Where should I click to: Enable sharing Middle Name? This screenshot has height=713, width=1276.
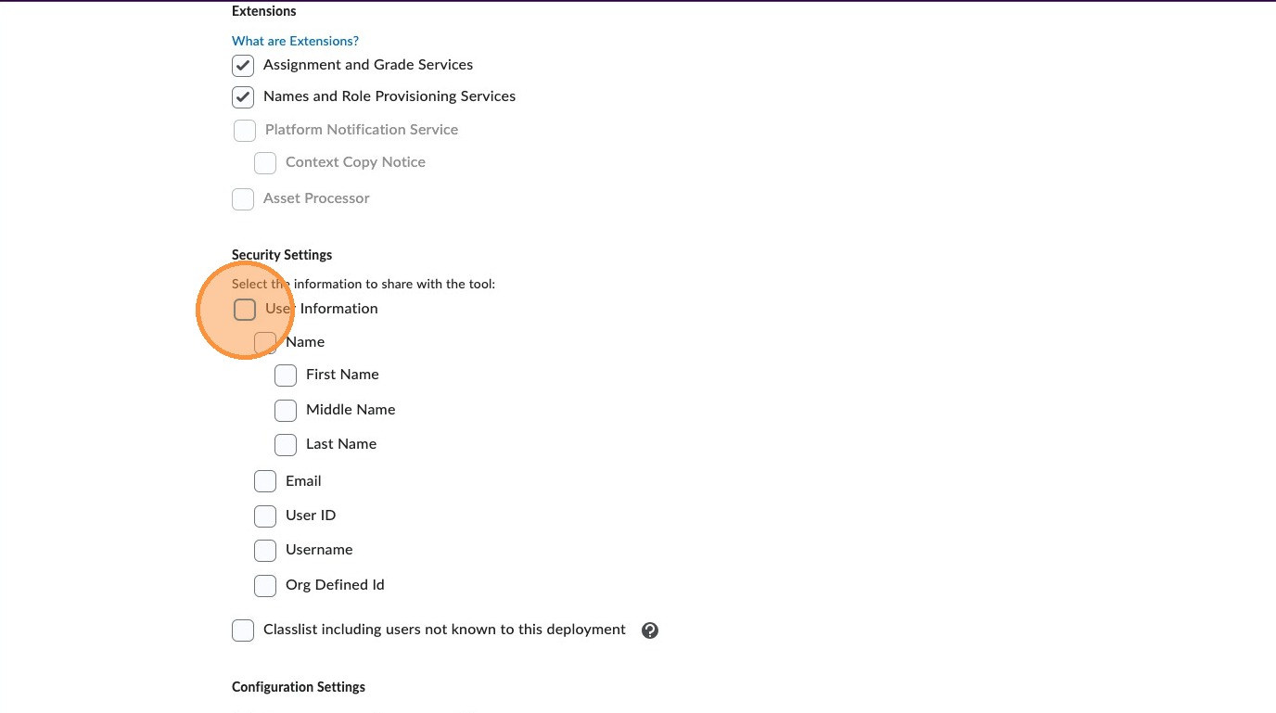(286, 411)
